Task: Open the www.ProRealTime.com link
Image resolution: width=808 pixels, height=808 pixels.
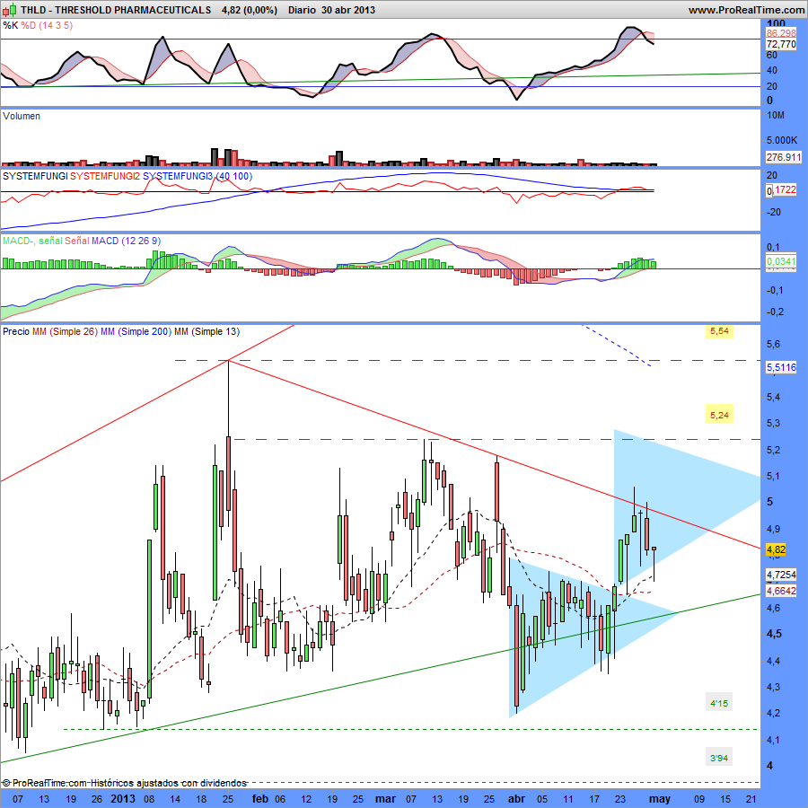Action: point(747,10)
